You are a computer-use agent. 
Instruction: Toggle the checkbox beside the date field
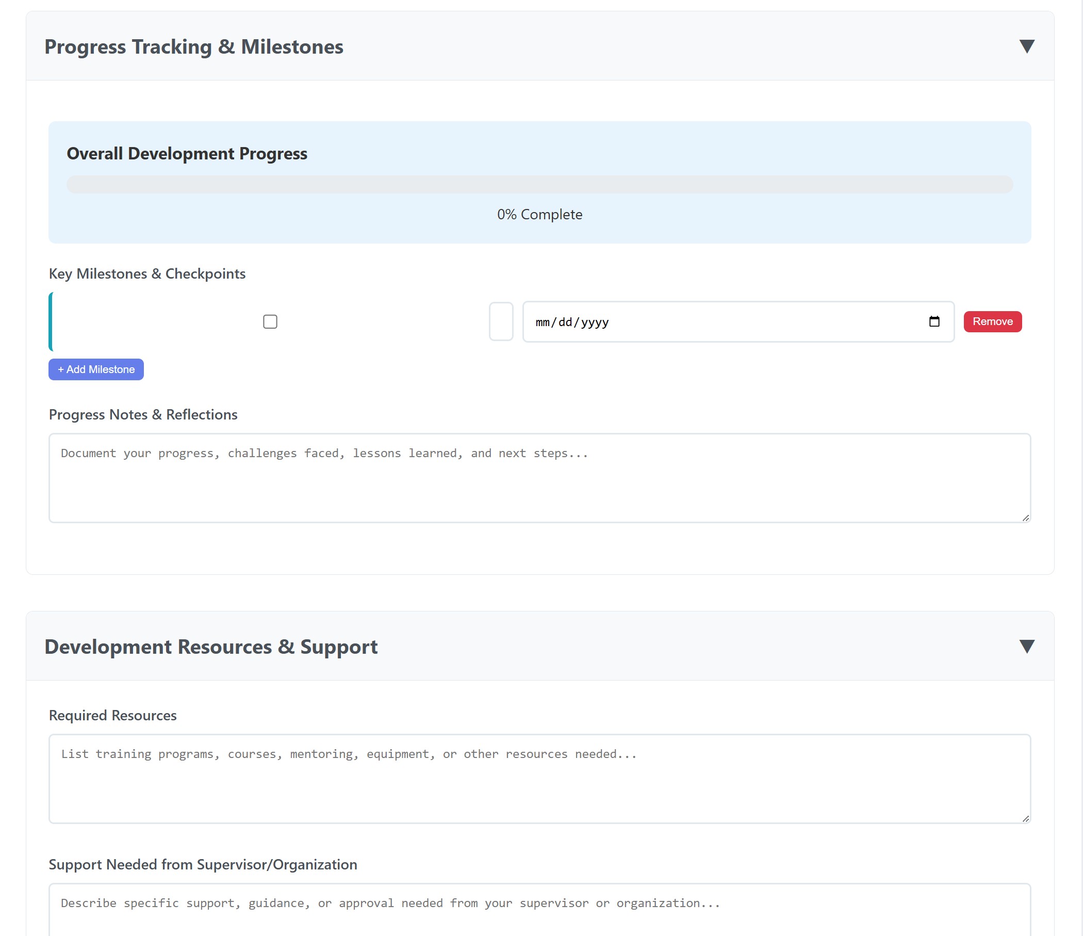[x=501, y=321]
